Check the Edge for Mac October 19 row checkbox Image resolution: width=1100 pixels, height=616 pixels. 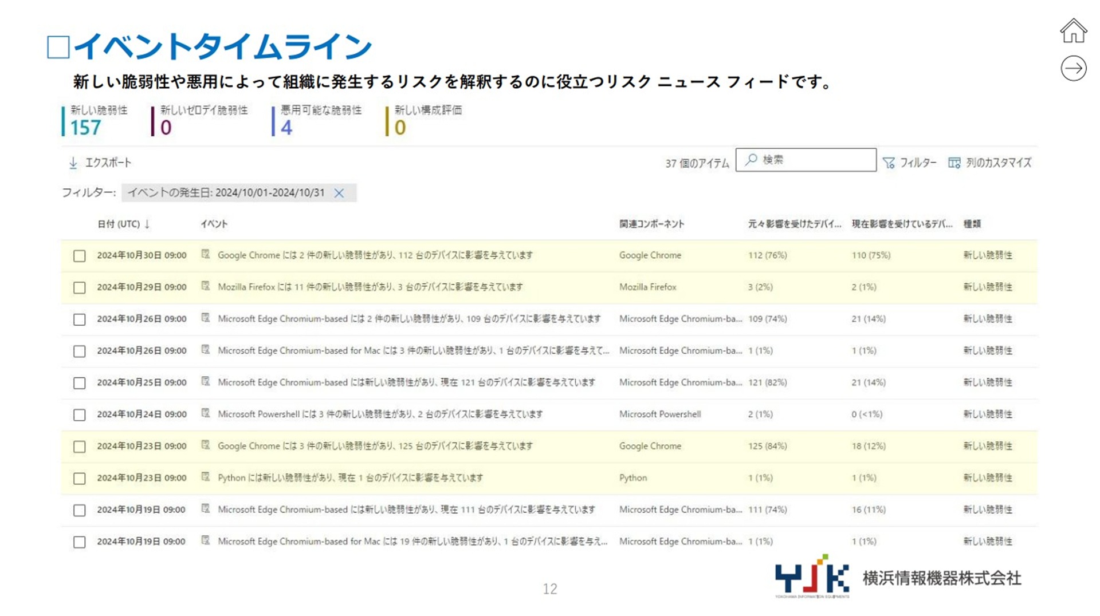pyautogui.click(x=80, y=542)
